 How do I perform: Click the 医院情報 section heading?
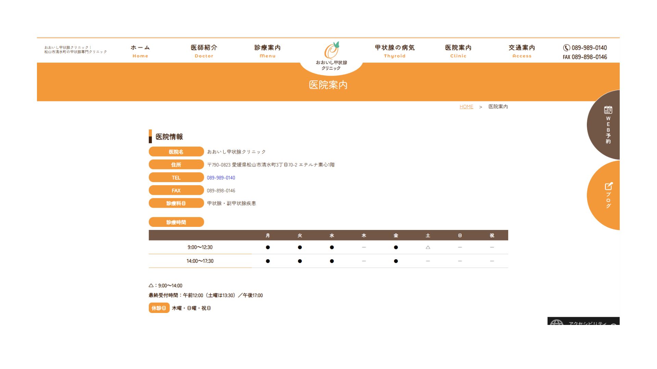coord(169,137)
